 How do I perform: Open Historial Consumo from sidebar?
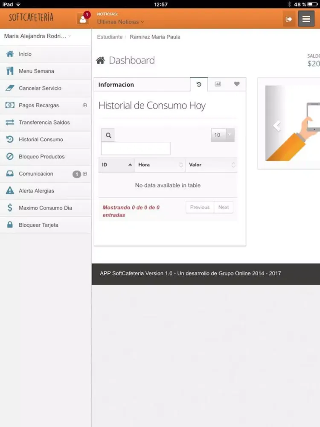(41, 140)
